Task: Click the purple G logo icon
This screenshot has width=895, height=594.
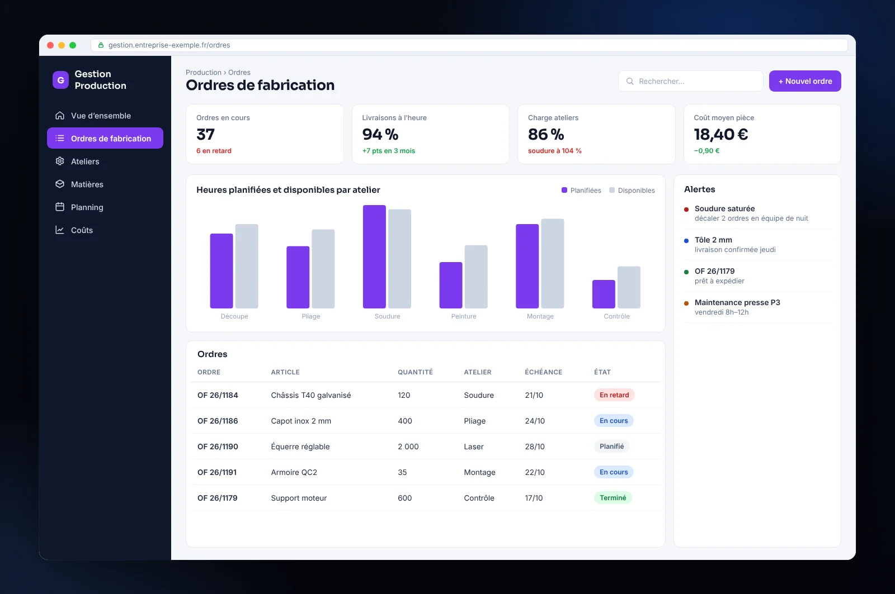Action: click(x=60, y=80)
